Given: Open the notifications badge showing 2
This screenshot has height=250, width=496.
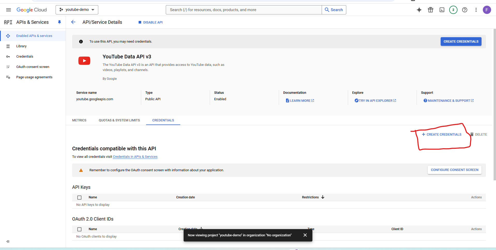Looking at the screenshot, I should tap(453, 10).
